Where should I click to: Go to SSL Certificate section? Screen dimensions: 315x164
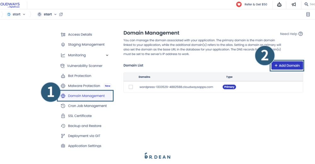(x=80, y=116)
